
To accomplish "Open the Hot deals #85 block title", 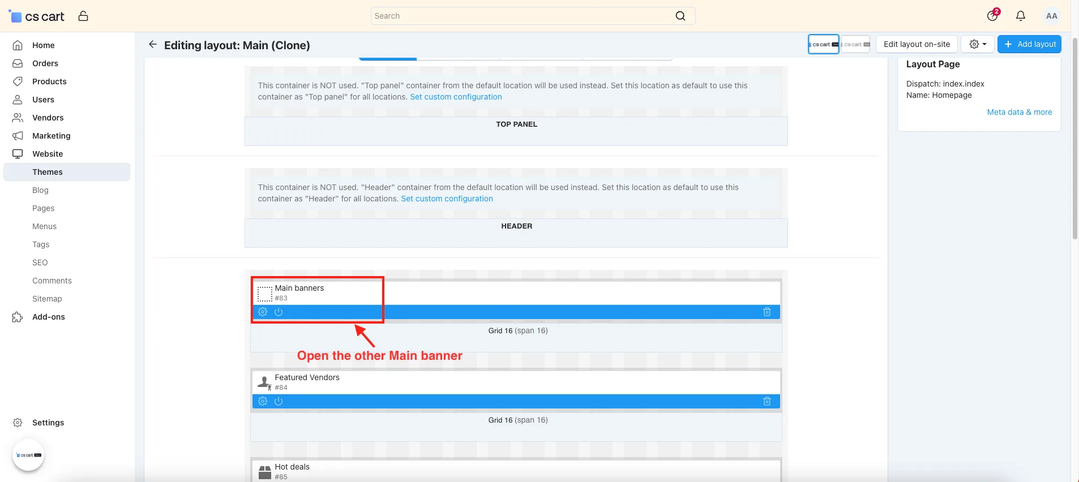I will click(x=292, y=467).
